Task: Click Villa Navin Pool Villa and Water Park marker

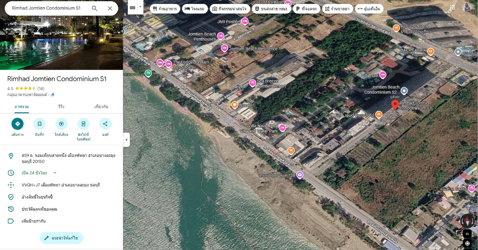Action: [282, 128]
